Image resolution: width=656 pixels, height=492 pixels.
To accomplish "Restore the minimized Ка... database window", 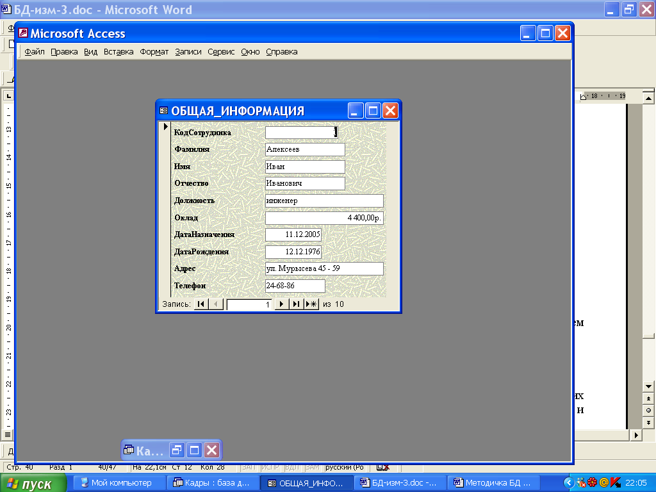I will (177, 450).
